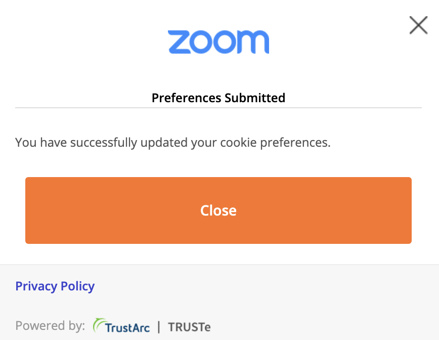Click the TrustArc wordmark in the footer
439x340 pixels.
127,327
